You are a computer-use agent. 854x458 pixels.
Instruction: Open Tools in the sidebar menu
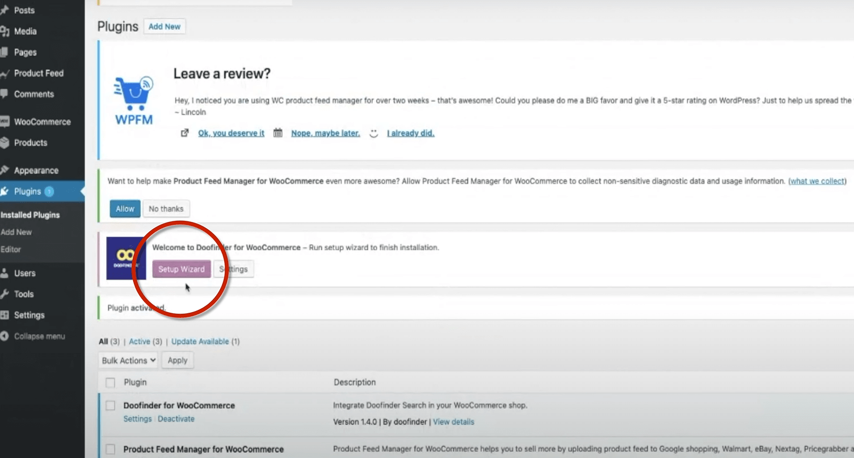coord(24,295)
